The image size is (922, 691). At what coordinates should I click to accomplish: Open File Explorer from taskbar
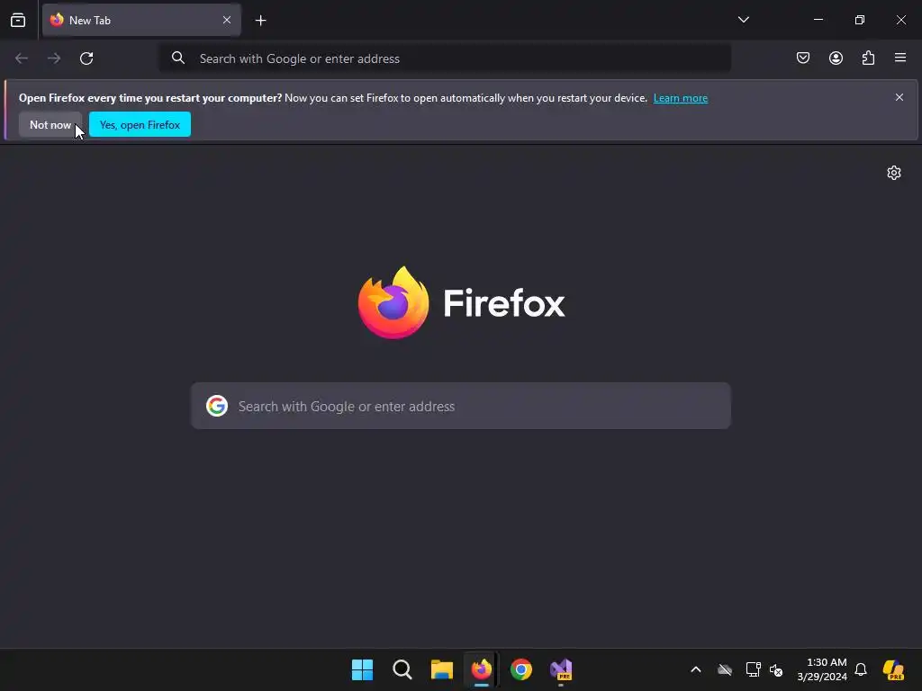tap(441, 669)
